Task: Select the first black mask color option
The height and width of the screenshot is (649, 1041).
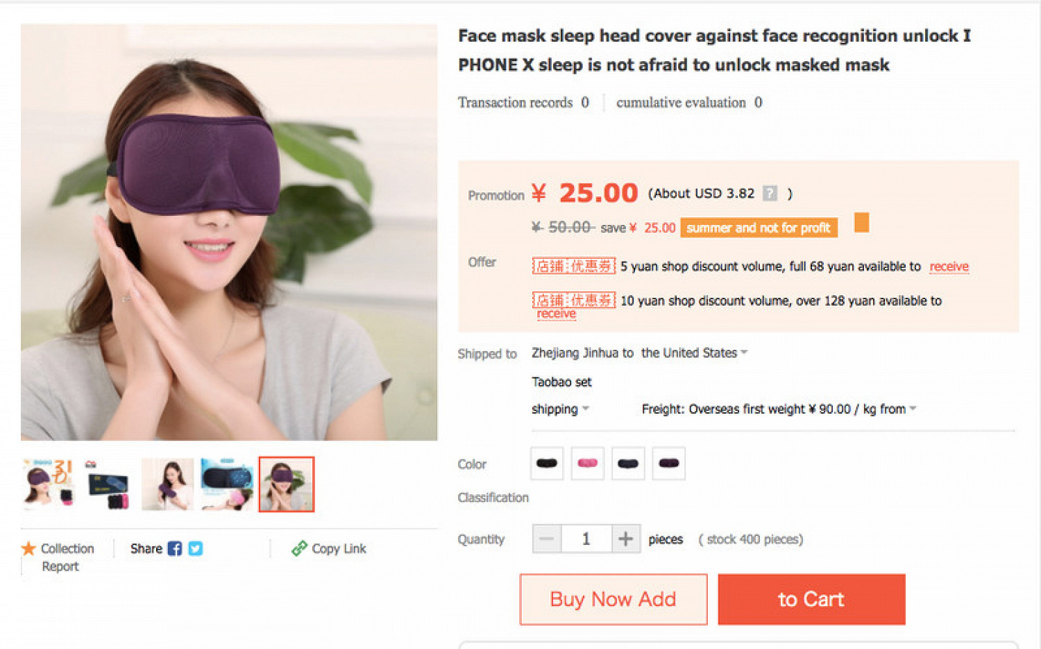Action: coord(547,464)
